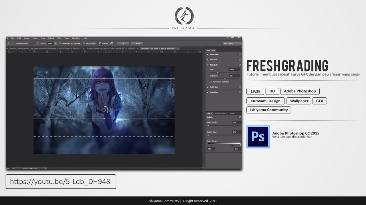Click Cancel in the options bar
The width and height of the screenshot is (366, 205).
click(137, 43)
